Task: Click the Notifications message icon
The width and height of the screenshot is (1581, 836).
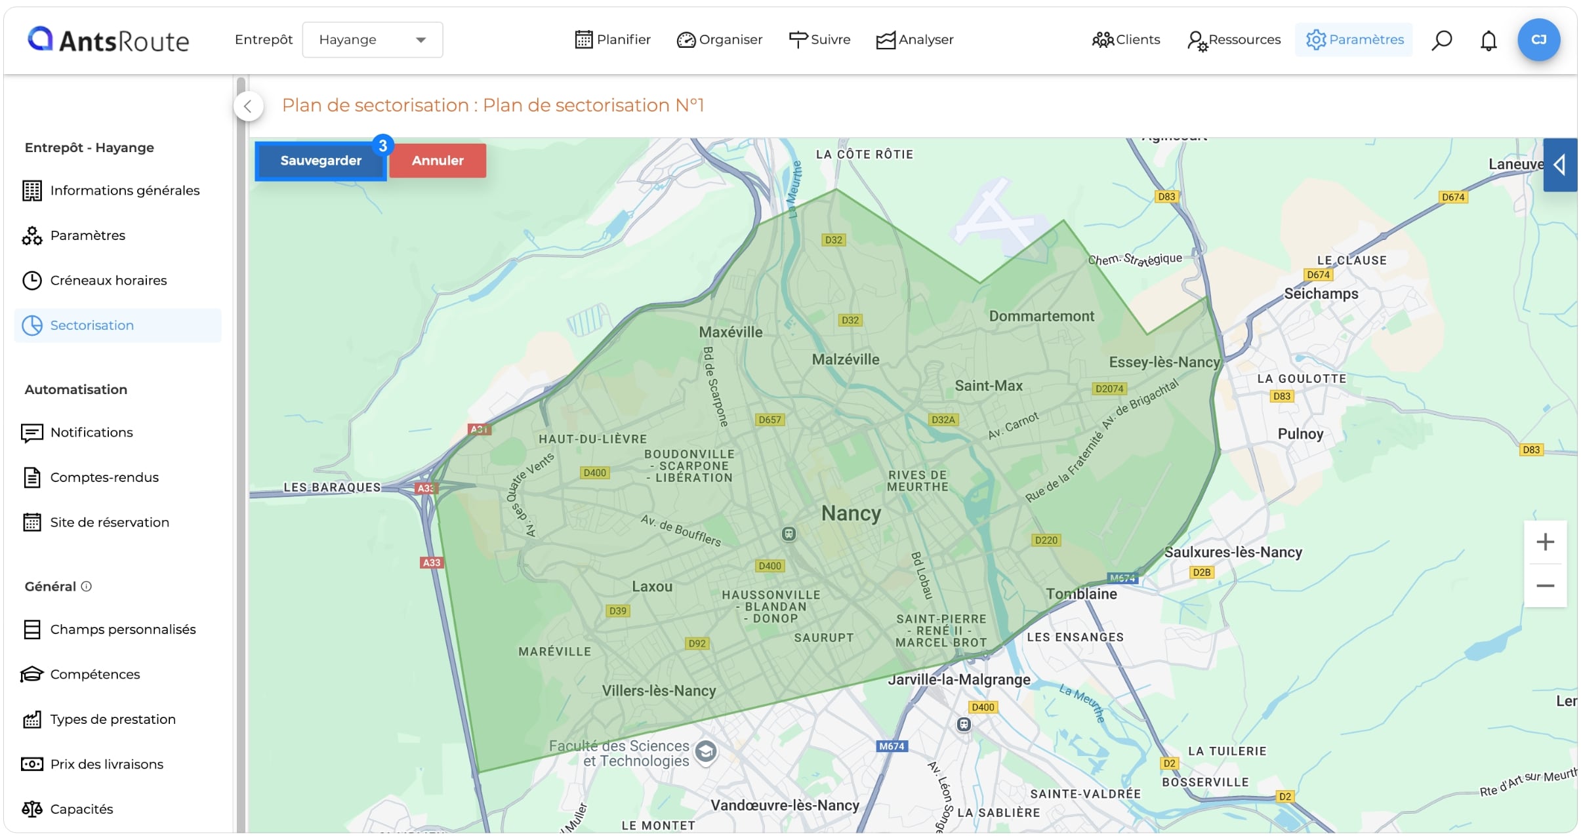Action: coord(31,433)
